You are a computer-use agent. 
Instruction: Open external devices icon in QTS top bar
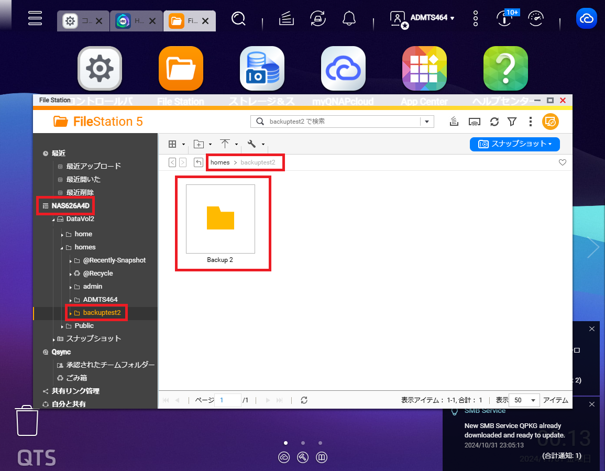[318, 18]
